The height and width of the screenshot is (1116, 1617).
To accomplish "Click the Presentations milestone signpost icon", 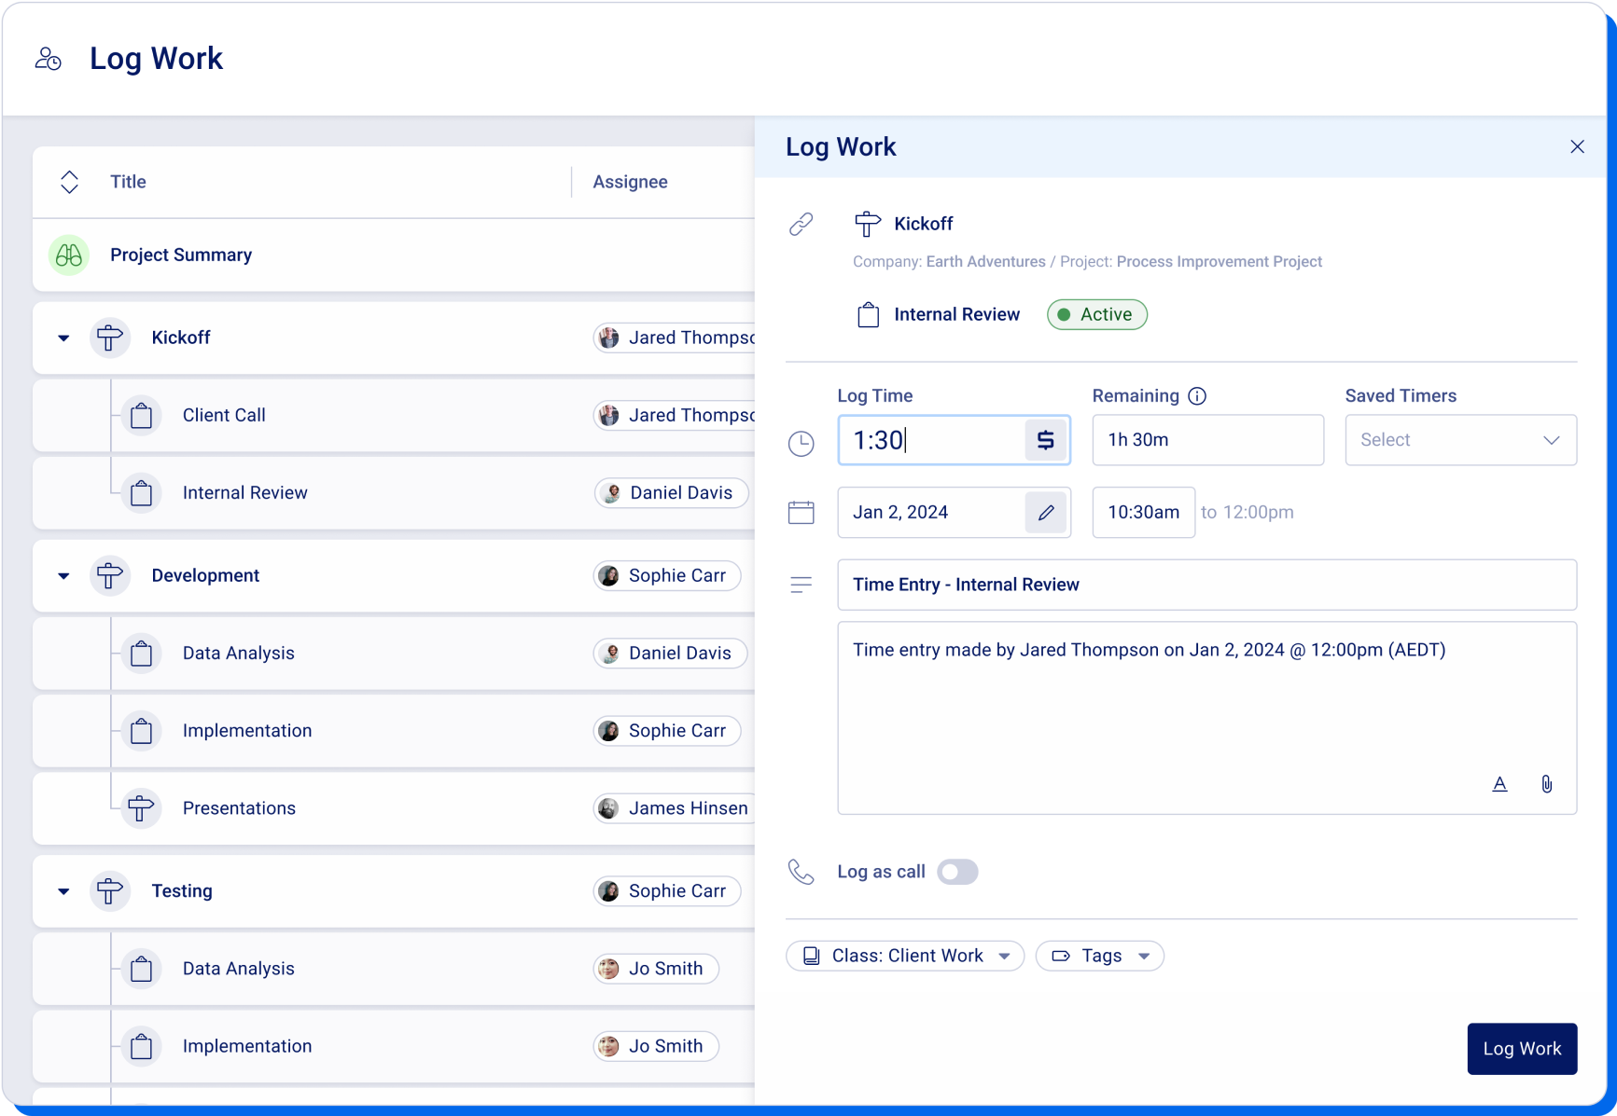I will pyautogui.click(x=141, y=808).
